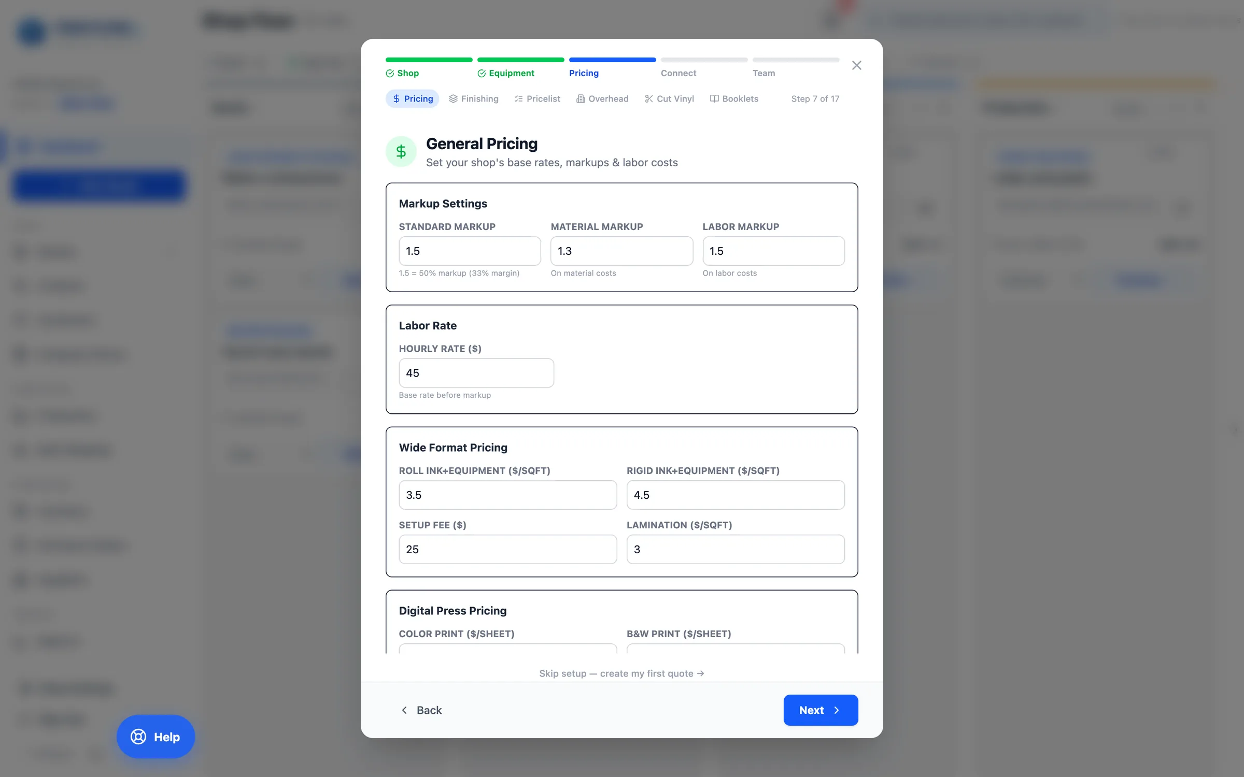Click the "Wide Format Pricing" heading
1244x777 pixels.
[453, 448]
